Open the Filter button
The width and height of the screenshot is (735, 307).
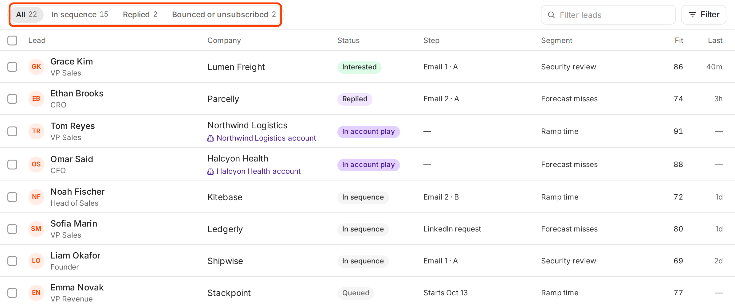[704, 15]
